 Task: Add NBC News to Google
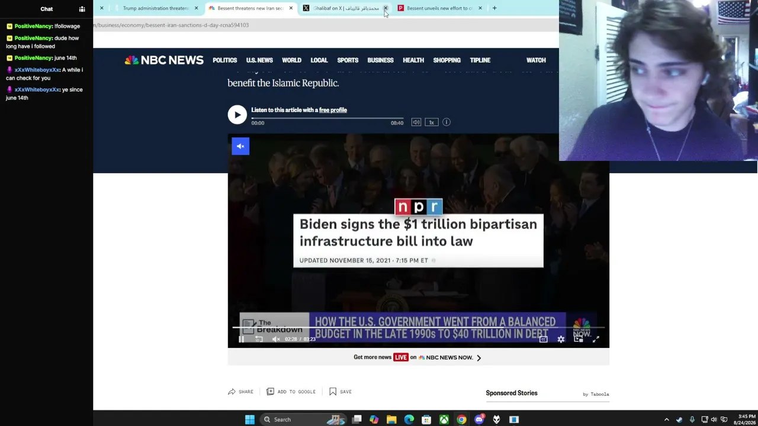[291, 392]
